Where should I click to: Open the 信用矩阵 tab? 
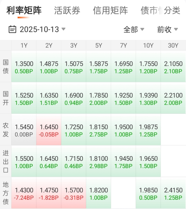110,11
